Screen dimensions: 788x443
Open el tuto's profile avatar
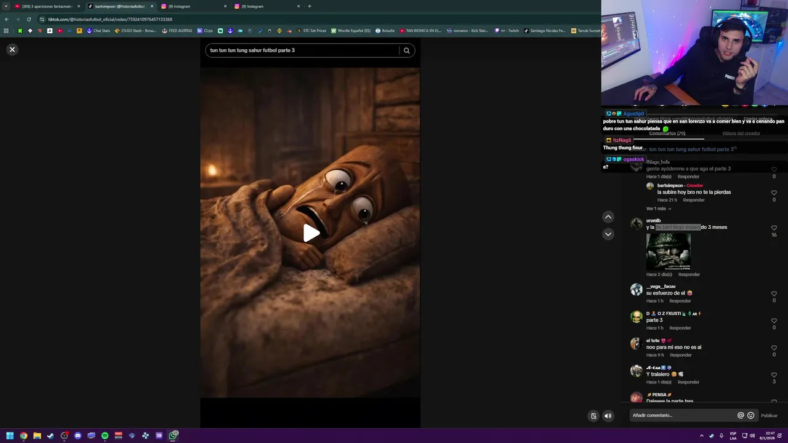coord(637,343)
